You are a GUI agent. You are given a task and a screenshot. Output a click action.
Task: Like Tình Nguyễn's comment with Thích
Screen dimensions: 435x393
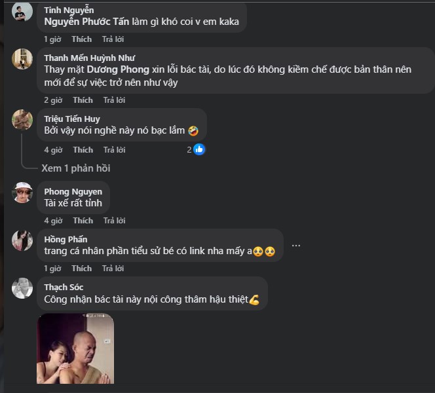[x=82, y=39]
